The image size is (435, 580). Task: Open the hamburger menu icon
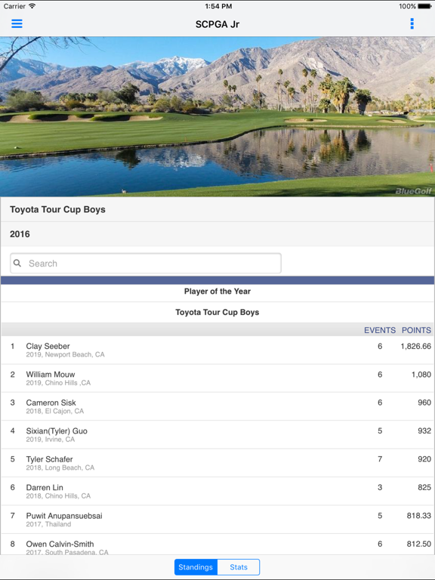click(17, 23)
